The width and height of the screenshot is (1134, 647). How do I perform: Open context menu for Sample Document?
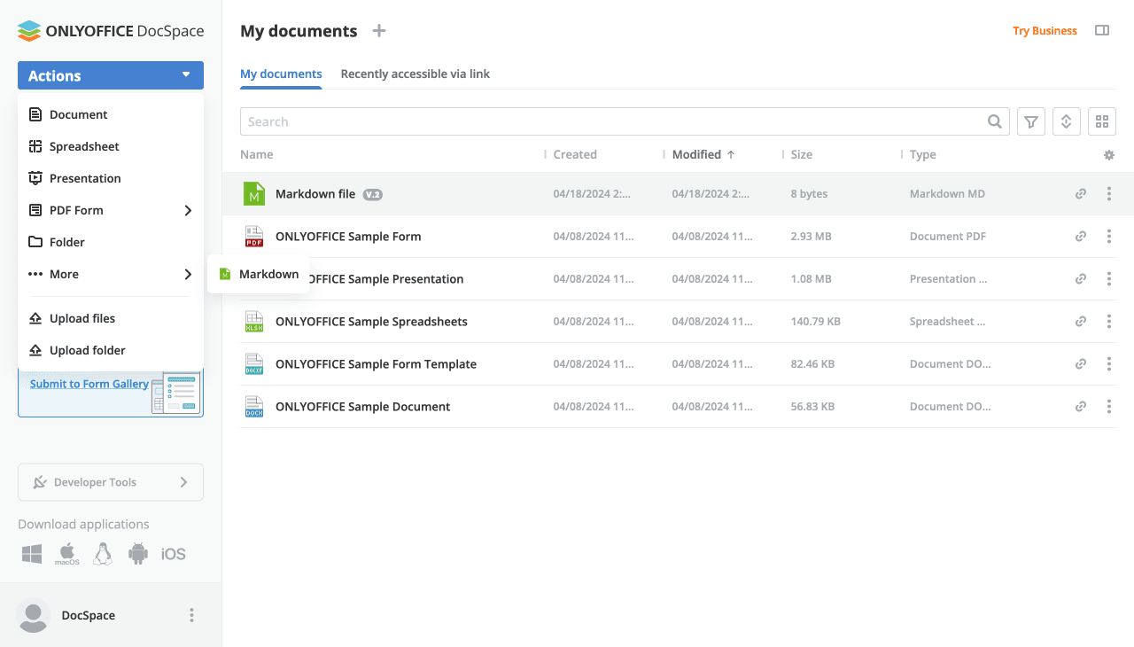pos(1109,407)
